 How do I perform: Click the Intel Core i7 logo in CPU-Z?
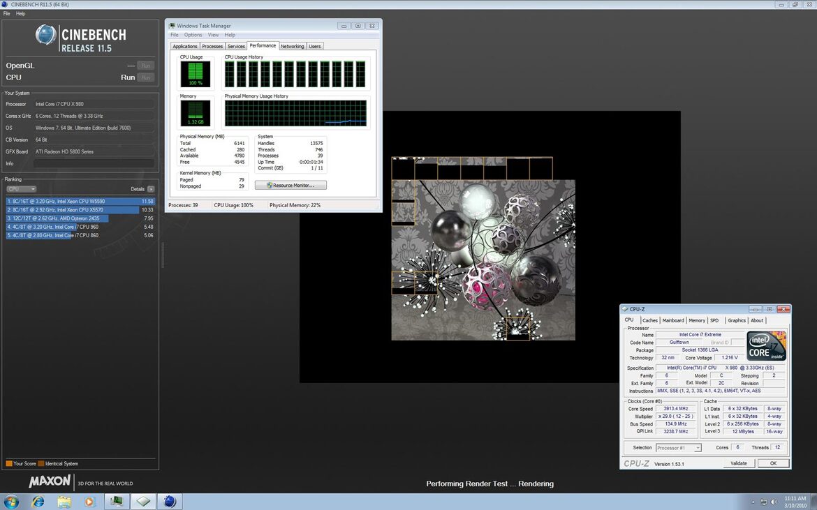[766, 346]
